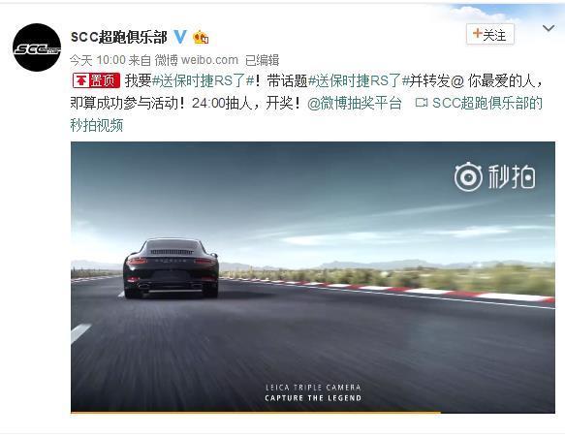Click the 已编辑 edited label
The width and height of the screenshot is (565, 437).
tap(262, 60)
